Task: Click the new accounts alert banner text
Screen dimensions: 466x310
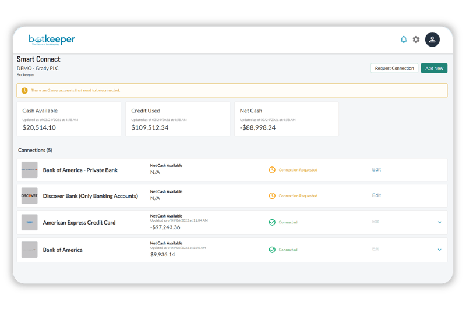Action: click(x=76, y=91)
